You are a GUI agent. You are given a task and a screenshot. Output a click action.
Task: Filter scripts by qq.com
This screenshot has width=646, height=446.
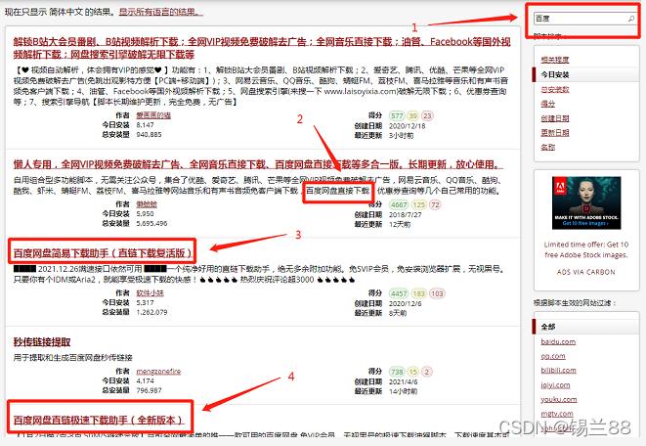coord(553,356)
